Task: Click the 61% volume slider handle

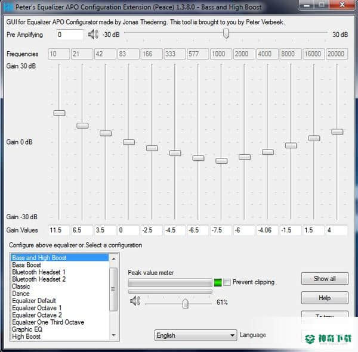Action: pyautogui.click(x=186, y=303)
